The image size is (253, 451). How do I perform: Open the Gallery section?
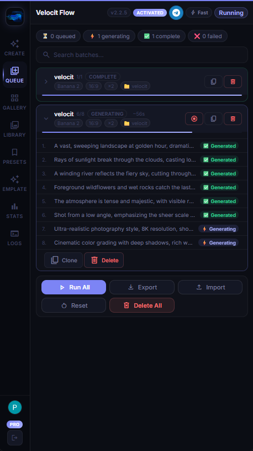tap(15, 102)
